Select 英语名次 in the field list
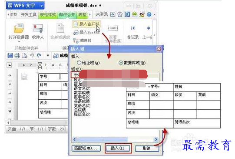 (82, 106)
